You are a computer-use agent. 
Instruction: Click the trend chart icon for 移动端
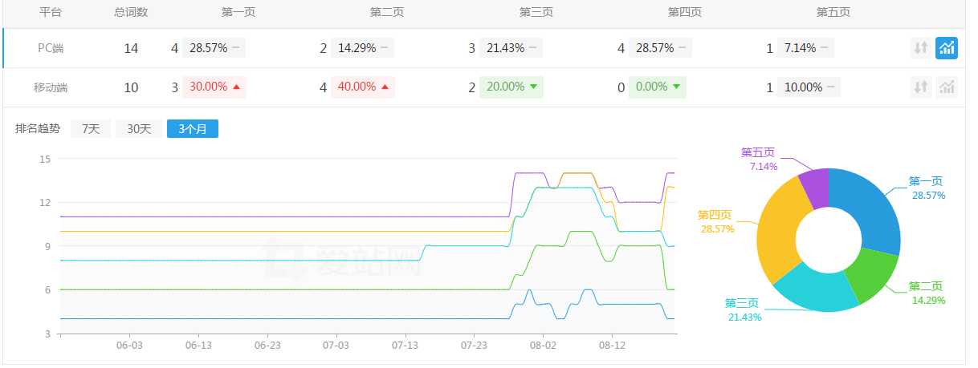[947, 87]
